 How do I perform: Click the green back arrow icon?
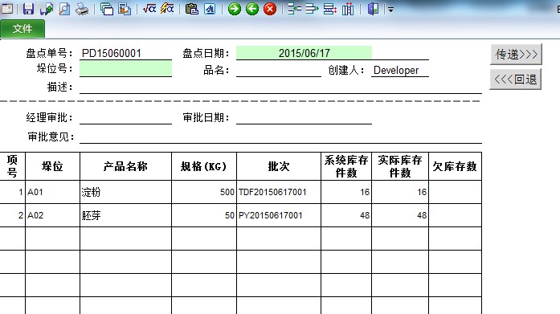[x=252, y=9]
